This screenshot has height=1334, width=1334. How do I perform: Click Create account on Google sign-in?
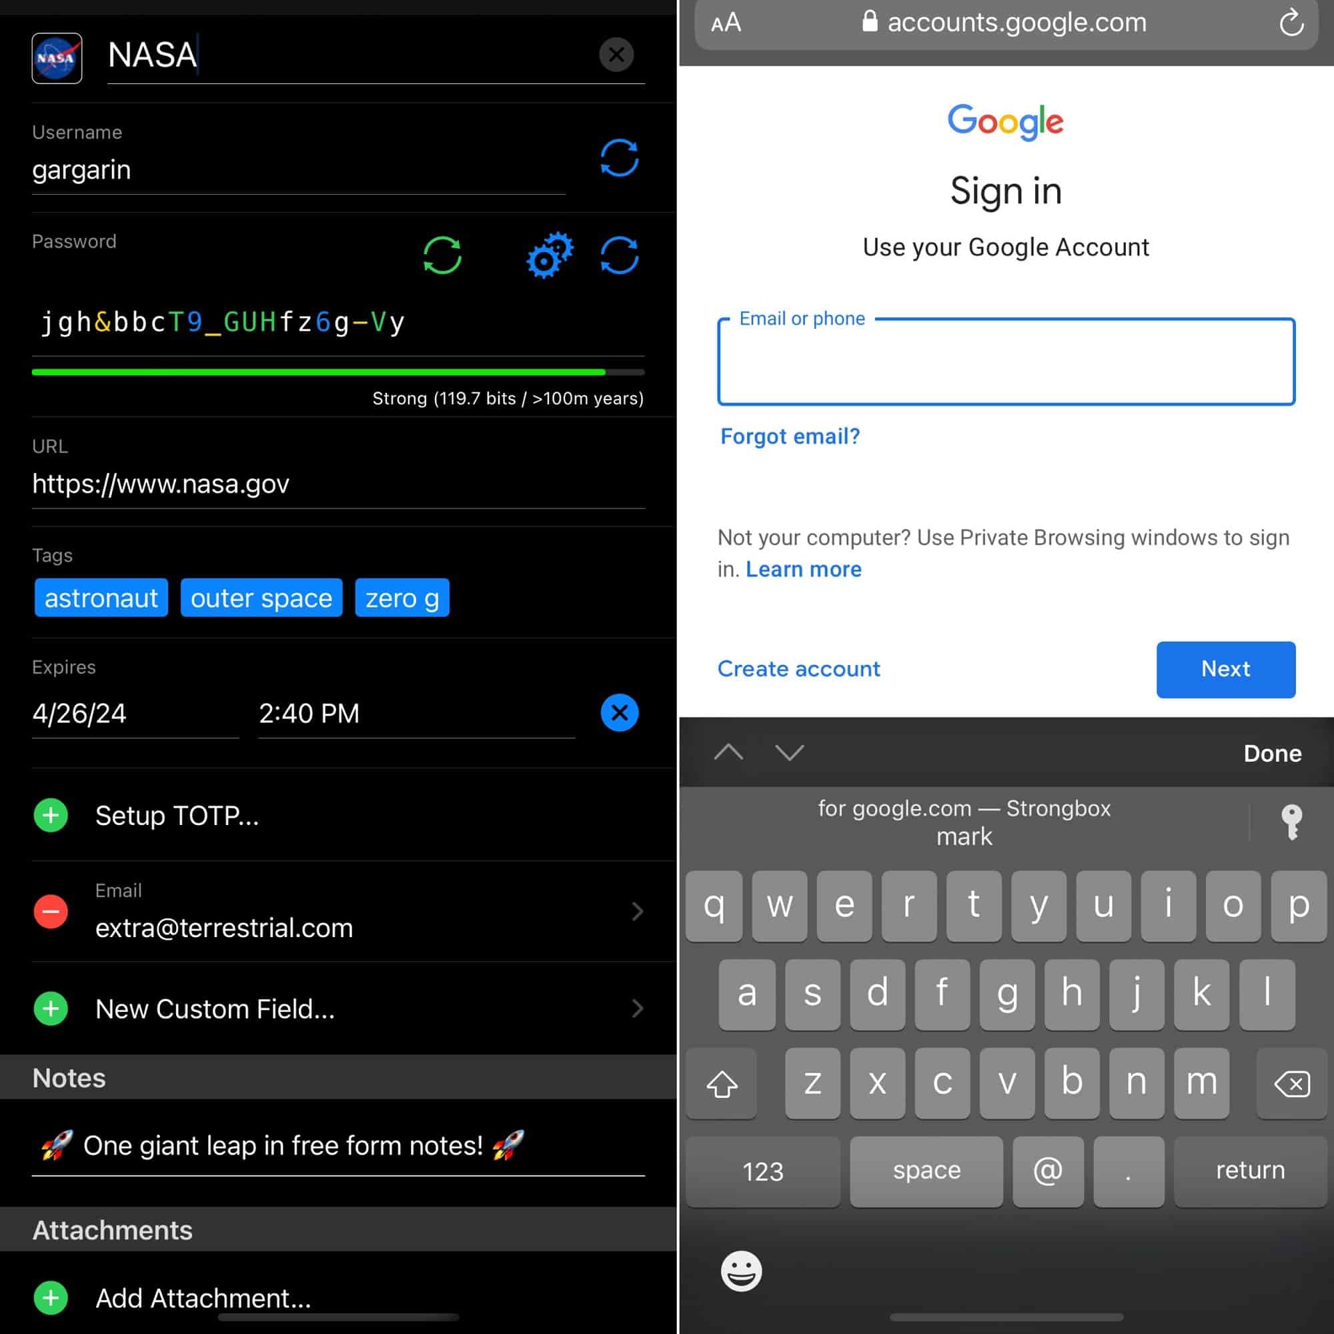click(799, 668)
